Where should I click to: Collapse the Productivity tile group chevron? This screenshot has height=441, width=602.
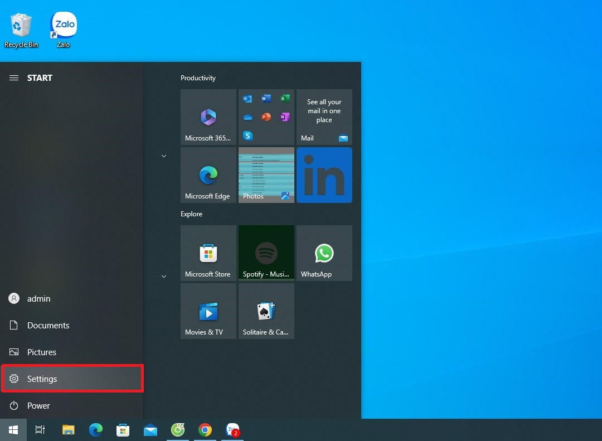pos(164,156)
